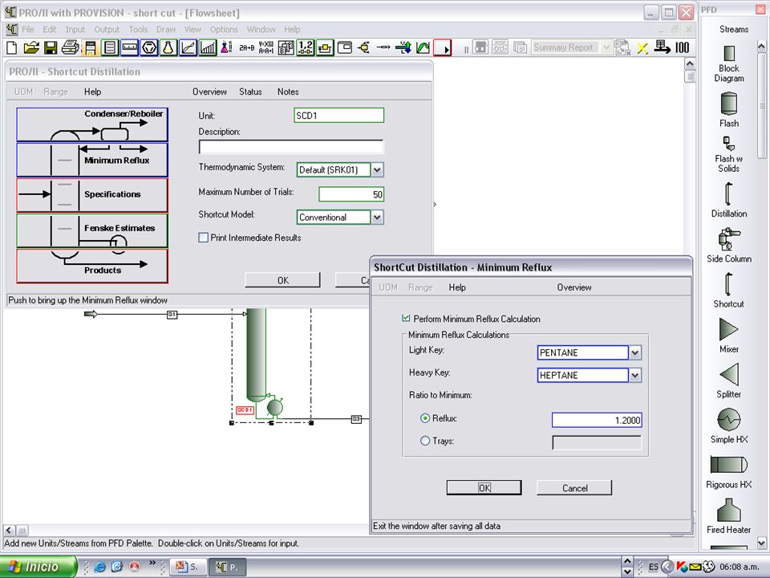
Task: Choose the Fired Heater palette icon
Action: pyautogui.click(x=729, y=511)
